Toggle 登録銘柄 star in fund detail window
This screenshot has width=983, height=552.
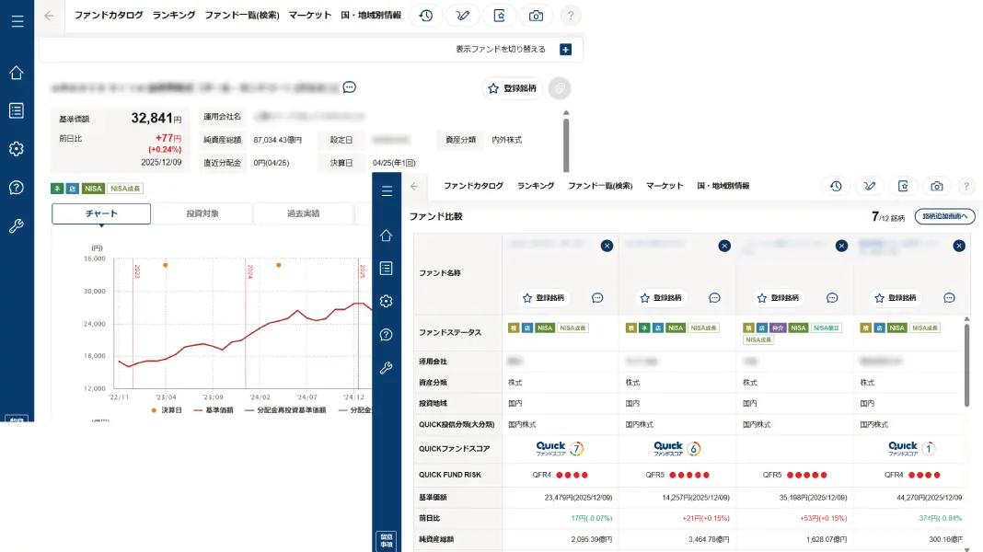[x=512, y=88]
